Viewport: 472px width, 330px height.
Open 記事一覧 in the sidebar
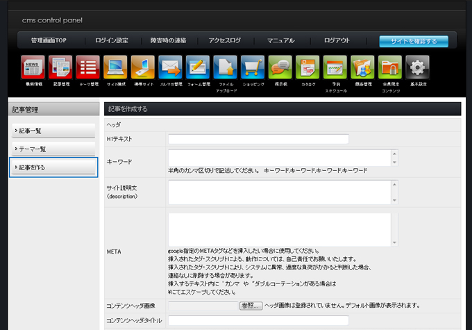[x=53, y=131]
